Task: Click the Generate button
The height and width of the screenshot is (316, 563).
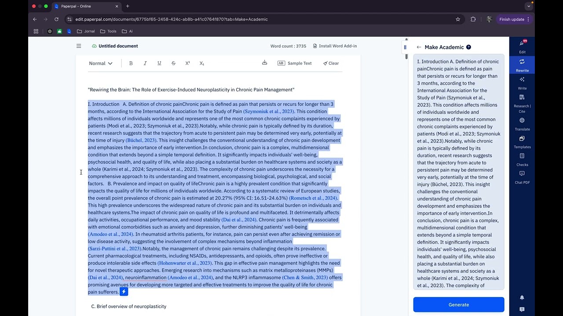Action: [x=459, y=305]
